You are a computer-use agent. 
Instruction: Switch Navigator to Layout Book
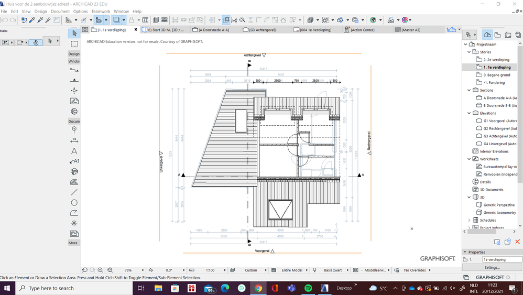coord(508,35)
